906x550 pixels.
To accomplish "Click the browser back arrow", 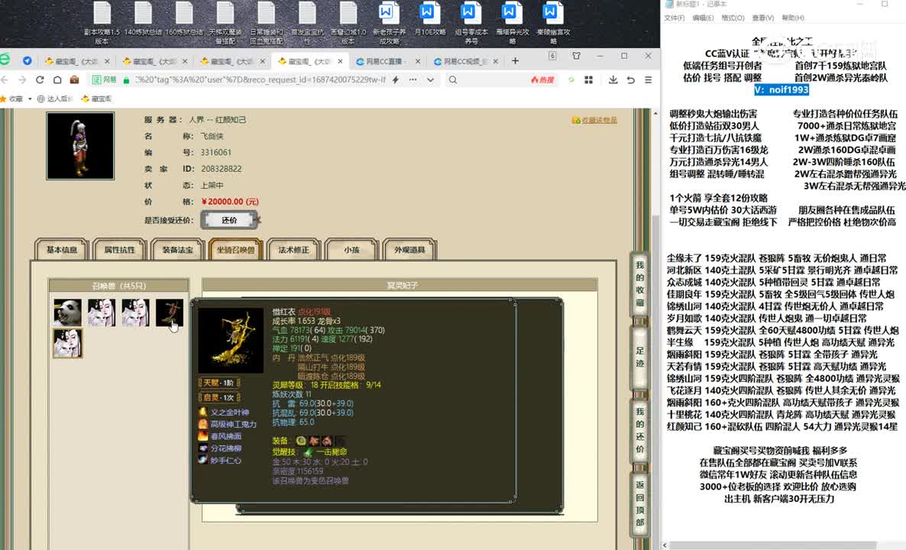I will (x=5, y=79).
